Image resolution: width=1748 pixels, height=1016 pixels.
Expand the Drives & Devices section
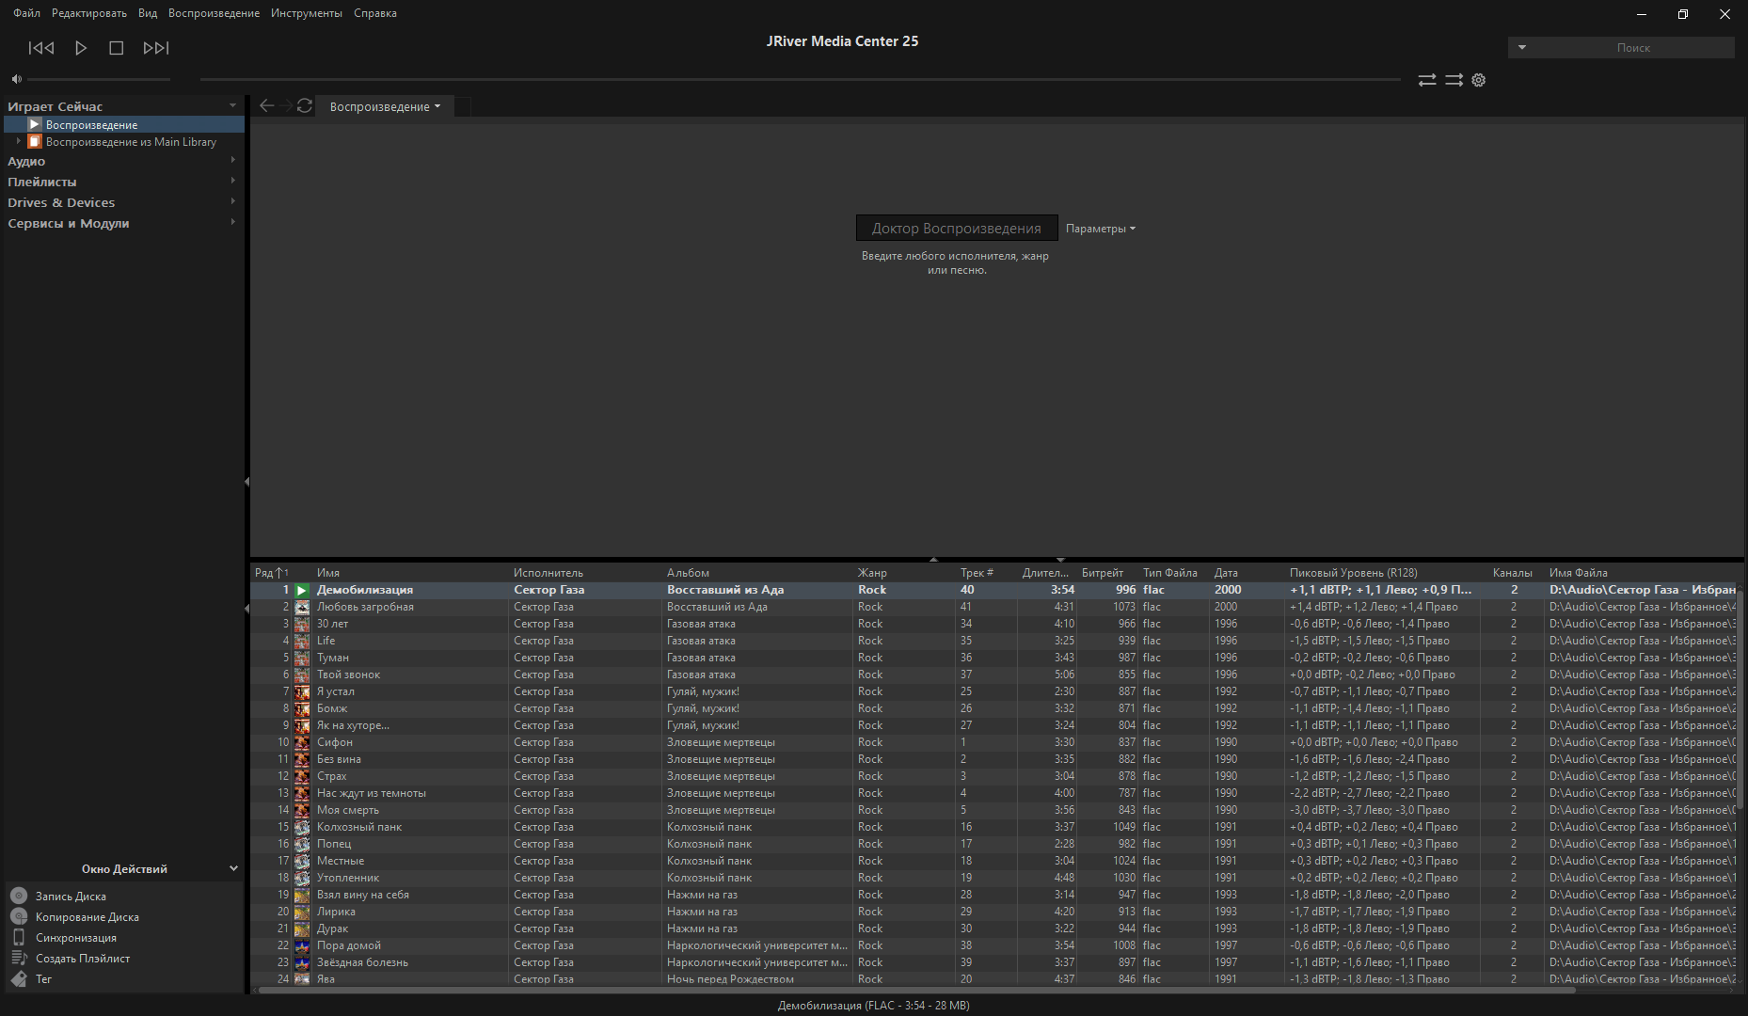(x=232, y=201)
